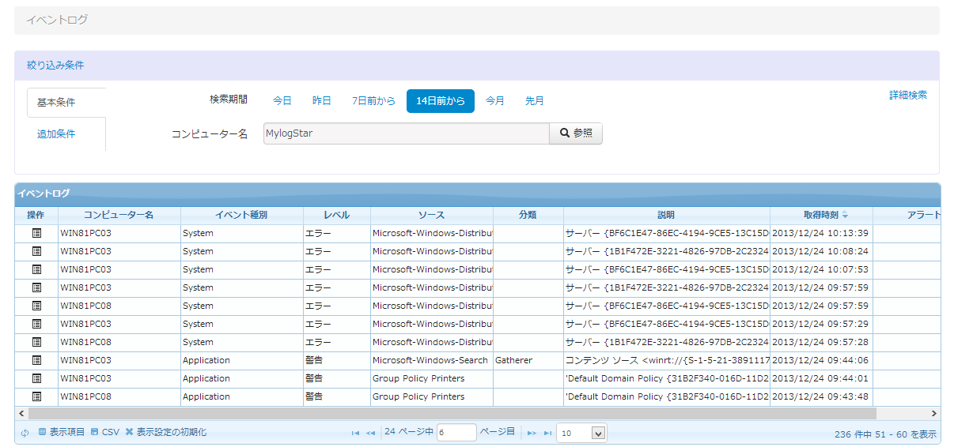
Task: Open detail icon for the 10:13:39 row
Action: (x=36, y=233)
